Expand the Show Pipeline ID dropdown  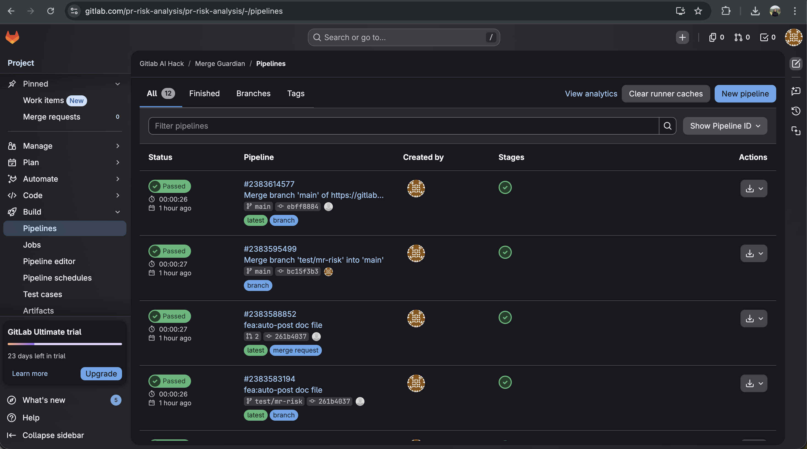(x=725, y=126)
